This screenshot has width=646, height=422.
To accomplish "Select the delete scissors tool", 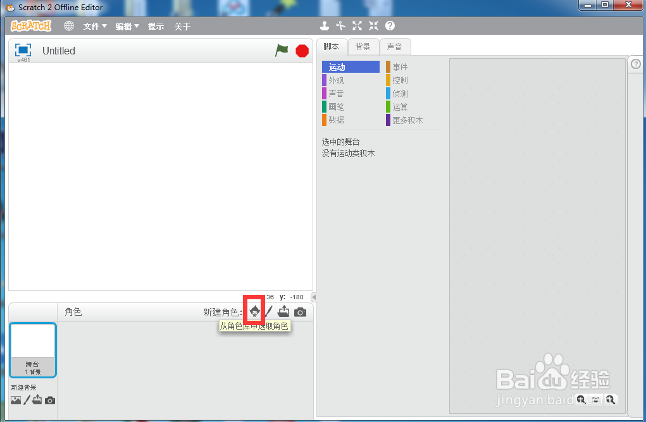I will pyautogui.click(x=340, y=26).
